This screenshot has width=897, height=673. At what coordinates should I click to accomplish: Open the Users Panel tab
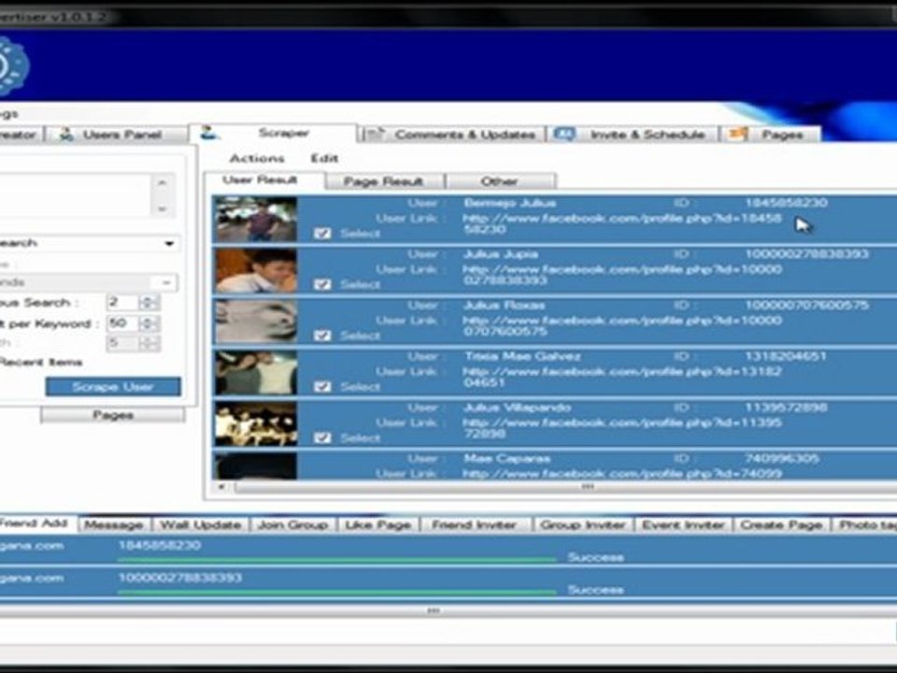[x=117, y=135]
